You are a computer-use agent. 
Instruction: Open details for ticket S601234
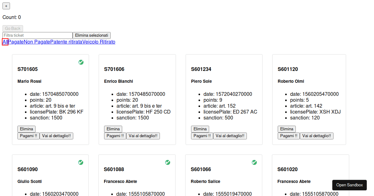230,136
